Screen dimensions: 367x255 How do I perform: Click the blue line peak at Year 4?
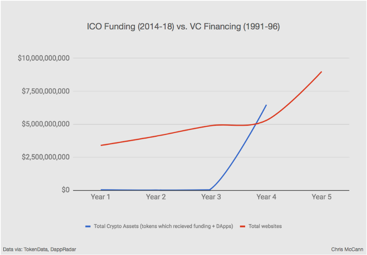[267, 105]
